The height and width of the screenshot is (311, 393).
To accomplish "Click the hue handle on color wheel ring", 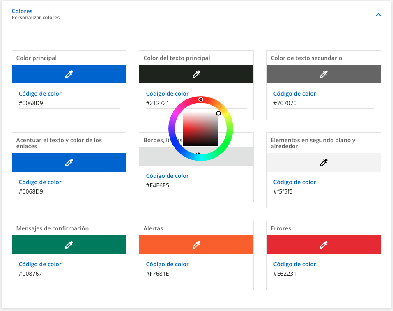I will [201, 99].
